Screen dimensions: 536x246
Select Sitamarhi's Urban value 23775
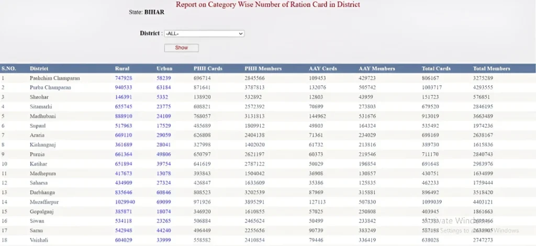click(164, 106)
